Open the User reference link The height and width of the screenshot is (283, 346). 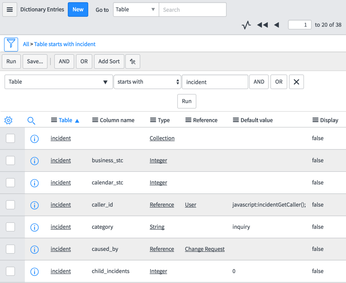click(x=190, y=205)
